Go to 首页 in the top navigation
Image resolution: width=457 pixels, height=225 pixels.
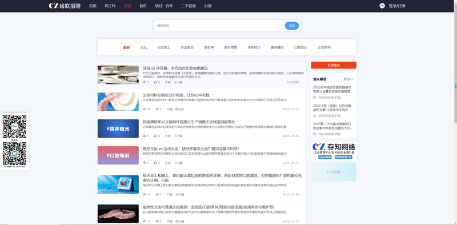point(93,6)
